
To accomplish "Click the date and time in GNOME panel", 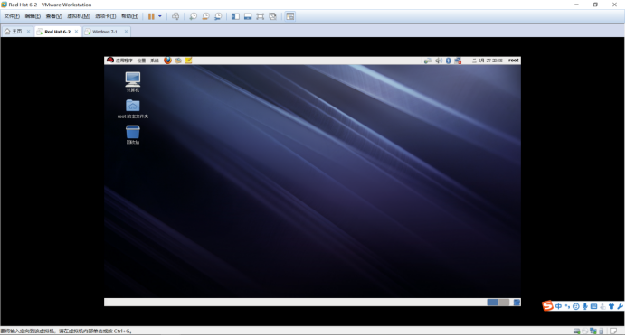I will pyautogui.click(x=487, y=61).
